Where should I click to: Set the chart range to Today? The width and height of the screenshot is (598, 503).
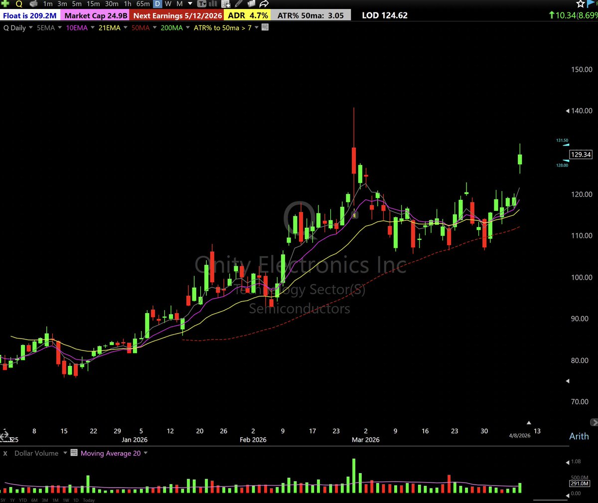[89, 500]
